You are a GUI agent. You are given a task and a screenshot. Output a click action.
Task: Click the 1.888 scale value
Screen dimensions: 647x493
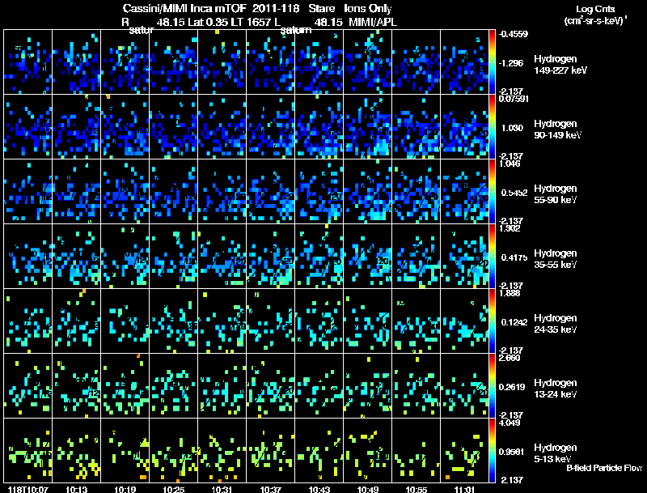point(510,293)
